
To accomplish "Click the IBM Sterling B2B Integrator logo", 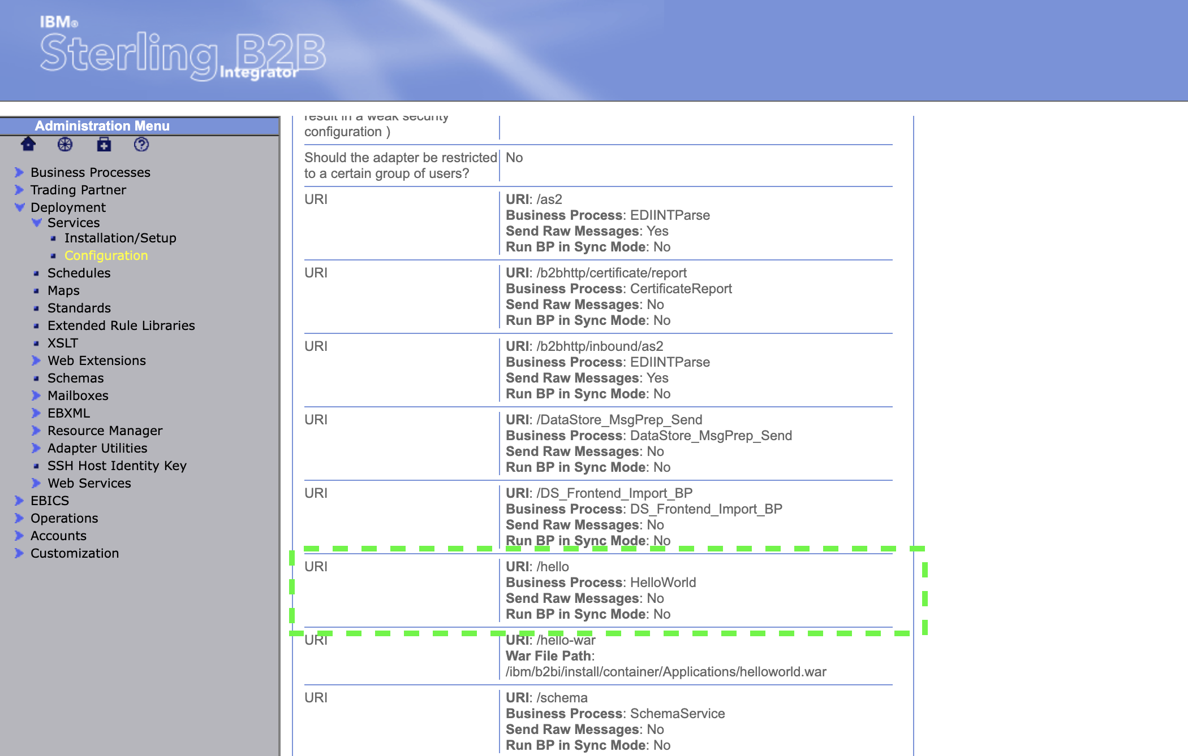I will (x=182, y=53).
